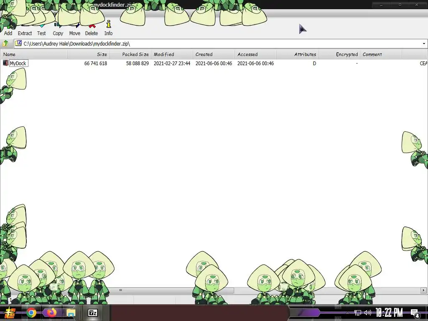Select the MyDock folder entry
The image size is (428, 321).
[x=18, y=64]
